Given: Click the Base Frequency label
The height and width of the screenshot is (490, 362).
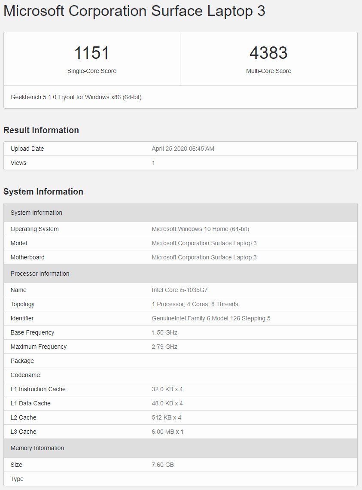Looking at the screenshot, I should point(32,332).
